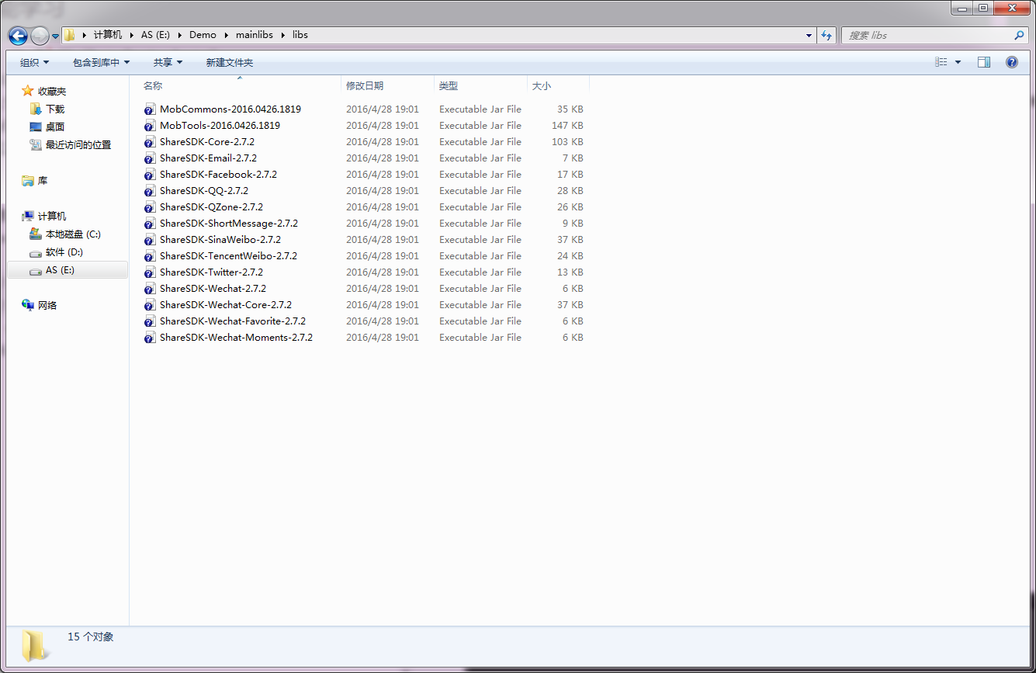1036x673 pixels.
Task: Click the 新建文件夹 button
Action: click(x=230, y=62)
